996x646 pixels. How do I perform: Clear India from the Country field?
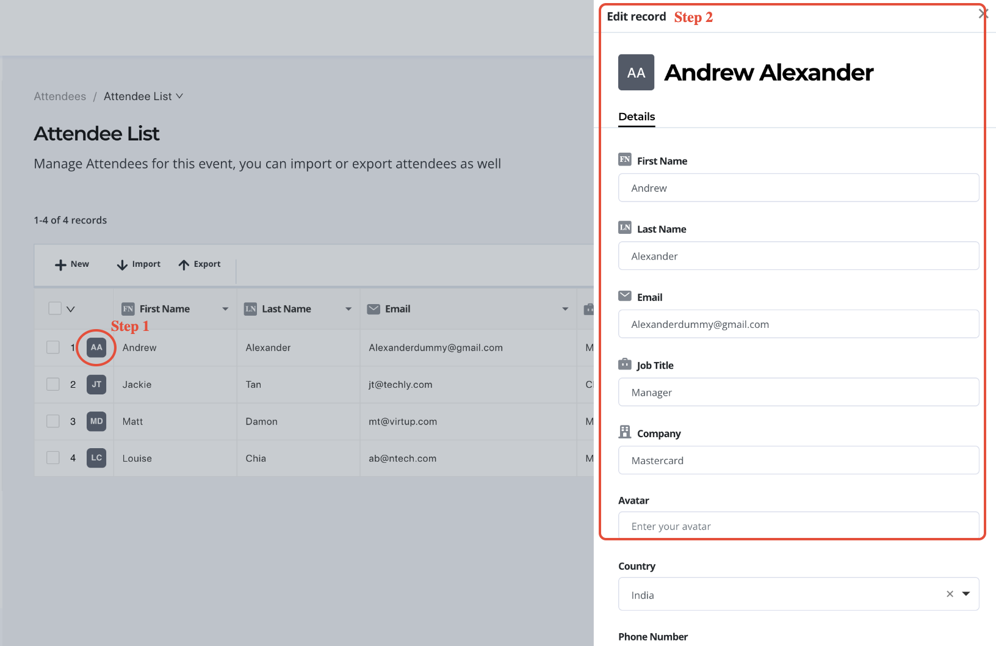coord(950,593)
